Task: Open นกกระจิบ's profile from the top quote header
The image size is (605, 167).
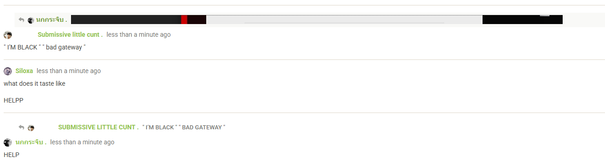Action: pyautogui.click(x=51, y=20)
